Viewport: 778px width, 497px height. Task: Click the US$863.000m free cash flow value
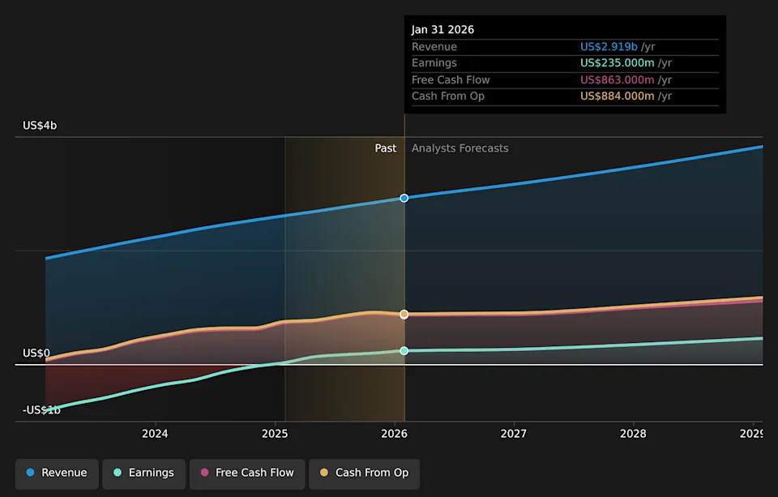pyautogui.click(x=617, y=80)
